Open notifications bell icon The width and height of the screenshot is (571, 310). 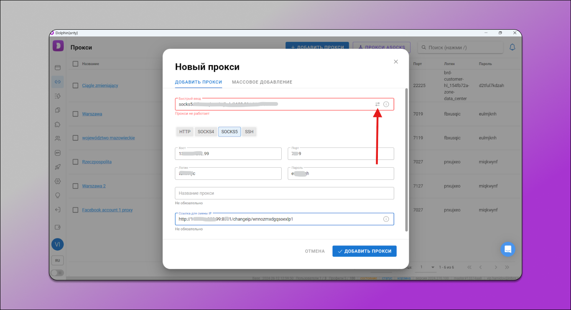pyautogui.click(x=512, y=47)
